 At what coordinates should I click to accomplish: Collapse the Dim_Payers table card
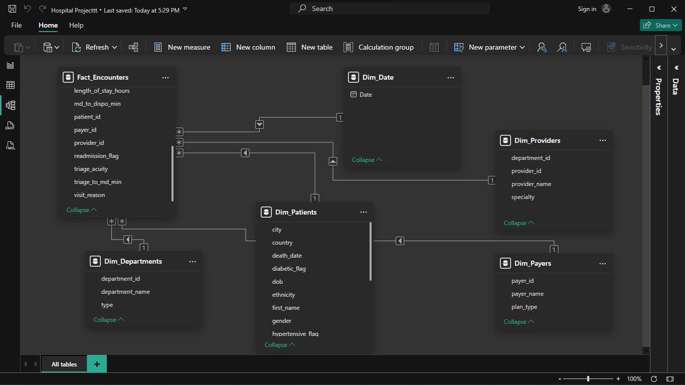point(519,322)
